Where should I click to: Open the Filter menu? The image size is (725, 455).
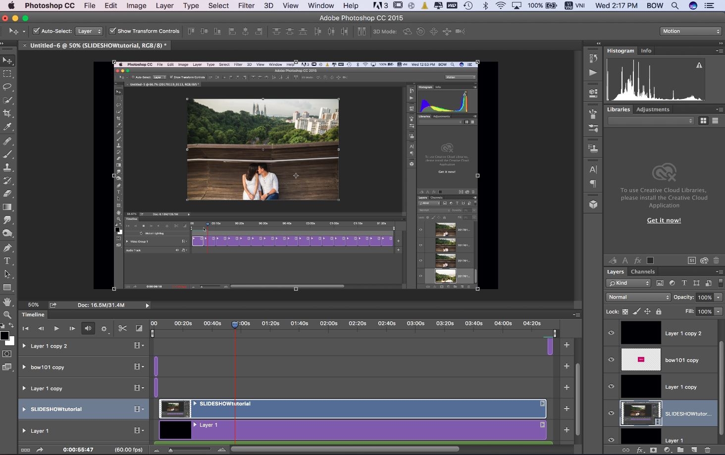point(246,5)
